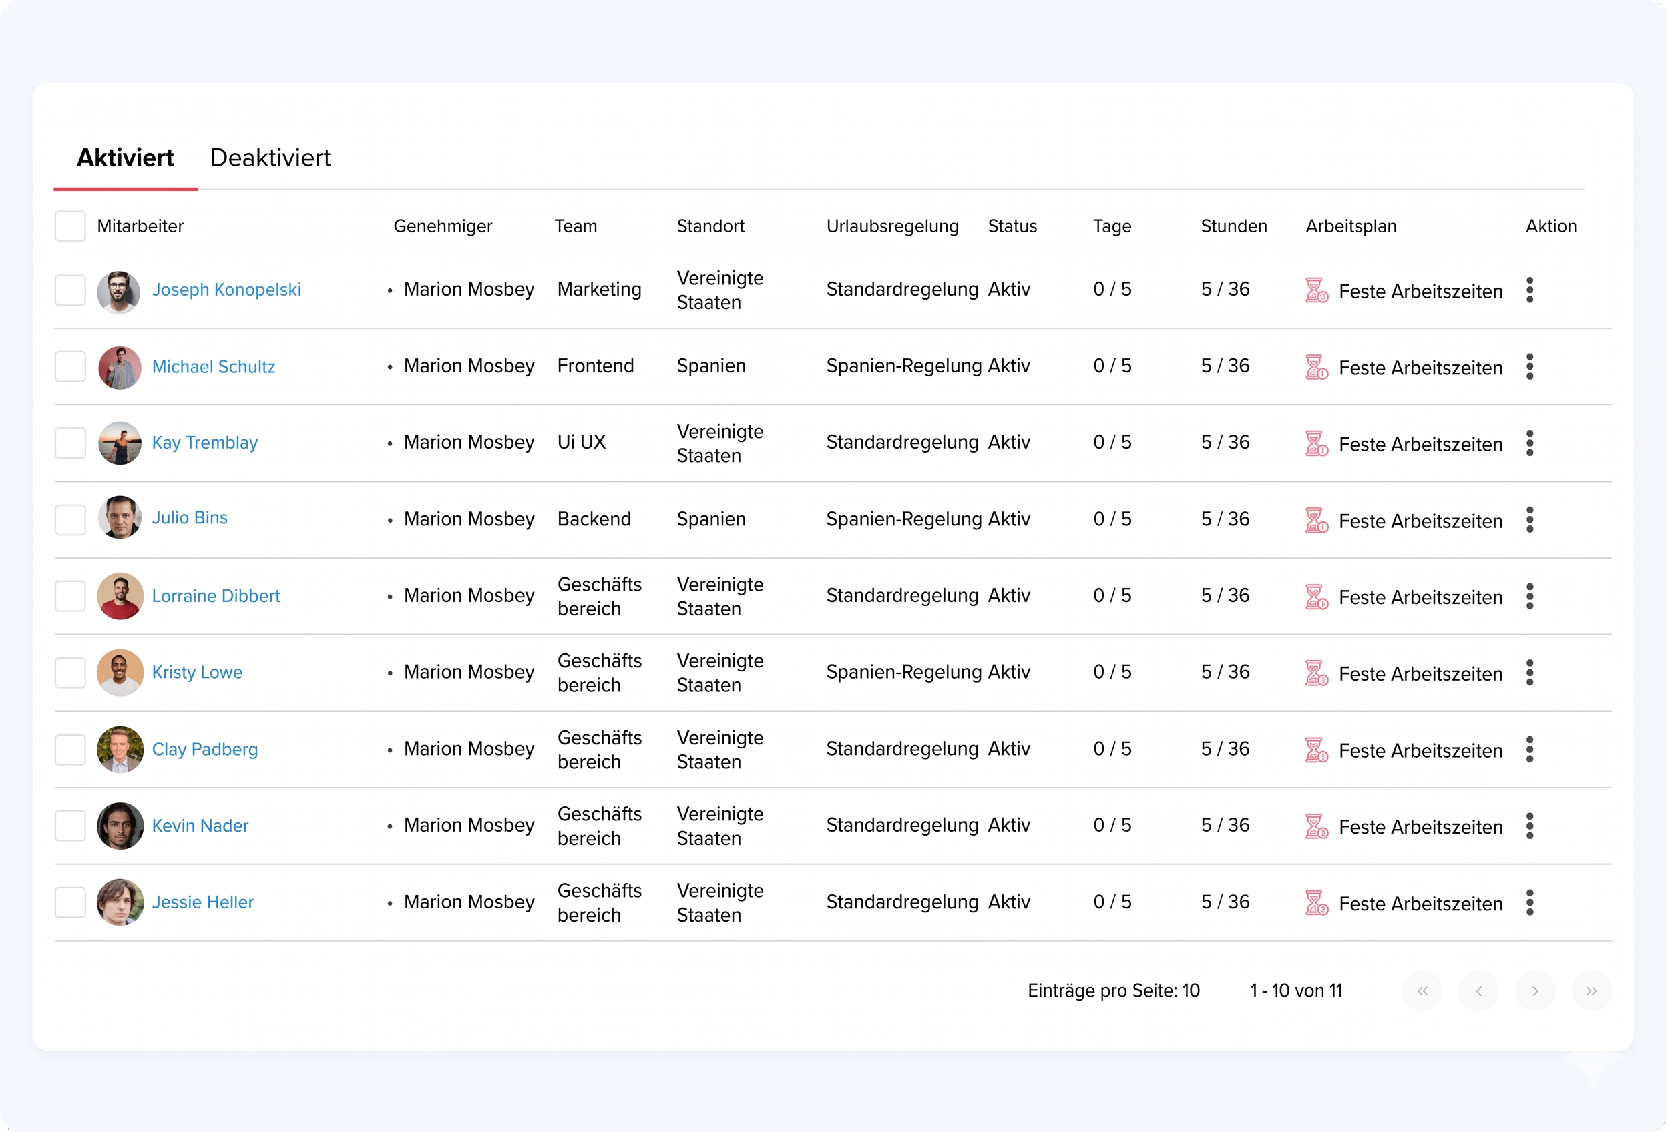Open Kay Tremblay's profile link
This screenshot has width=1668, height=1132.
coord(204,443)
